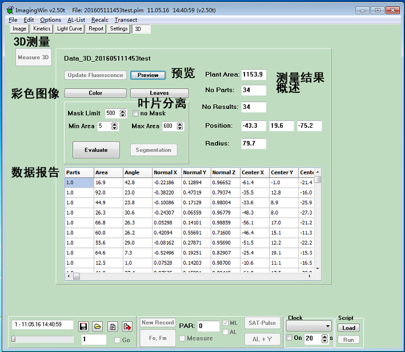Enable the no Mask checkbox
Screen dimensions: 405x352
135,114
